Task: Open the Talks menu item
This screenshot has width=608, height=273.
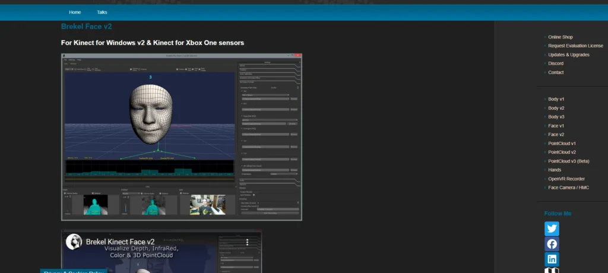Action: [102, 12]
